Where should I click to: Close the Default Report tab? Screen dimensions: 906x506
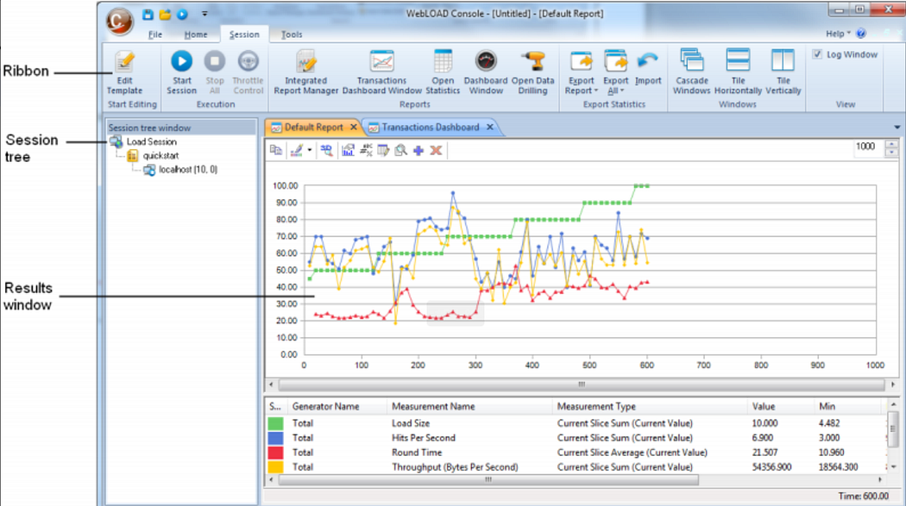click(x=354, y=127)
